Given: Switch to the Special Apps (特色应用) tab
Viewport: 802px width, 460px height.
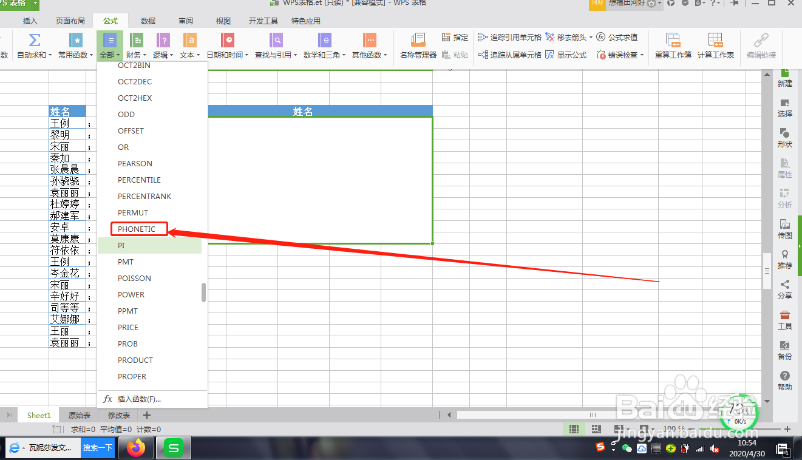Looking at the screenshot, I should (306, 21).
